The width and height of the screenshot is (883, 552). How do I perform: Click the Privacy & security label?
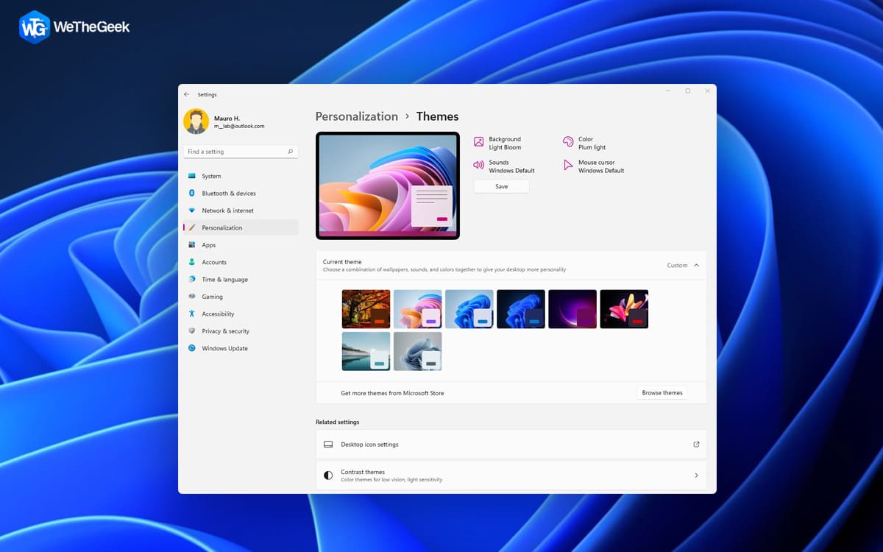(x=226, y=331)
